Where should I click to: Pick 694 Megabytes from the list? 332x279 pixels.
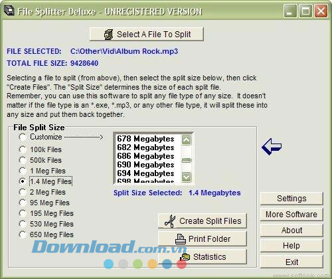(x=145, y=173)
